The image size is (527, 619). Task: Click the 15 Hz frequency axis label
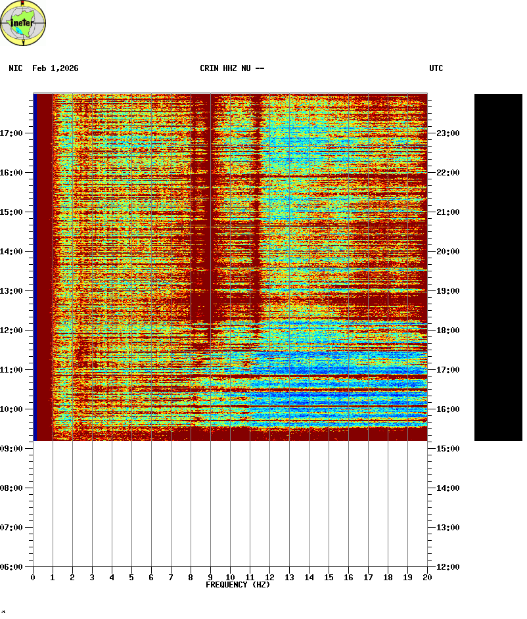[329, 578]
